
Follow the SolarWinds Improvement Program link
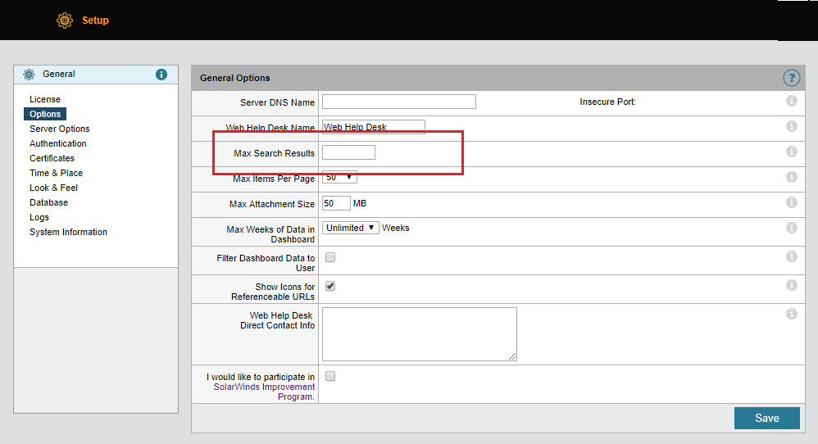pyautogui.click(x=264, y=392)
